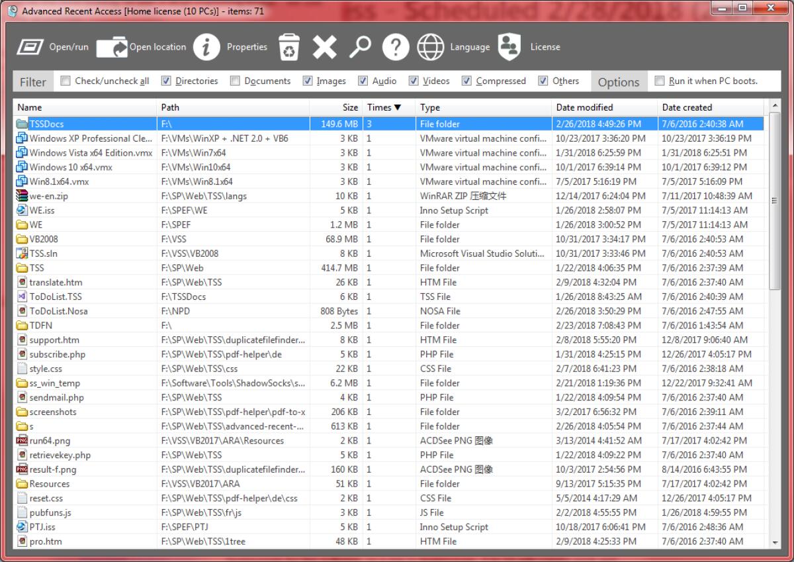Click the recycle bin delete icon
Image resolution: width=794 pixels, height=562 pixels.
tap(289, 46)
